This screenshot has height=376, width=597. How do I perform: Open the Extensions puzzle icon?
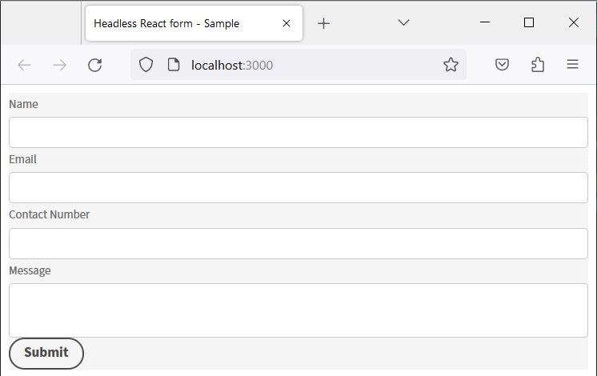(x=537, y=66)
